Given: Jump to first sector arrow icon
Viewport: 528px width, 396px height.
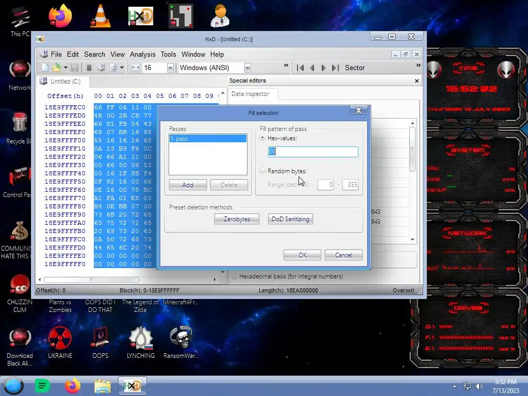Looking at the screenshot, I should (301, 68).
